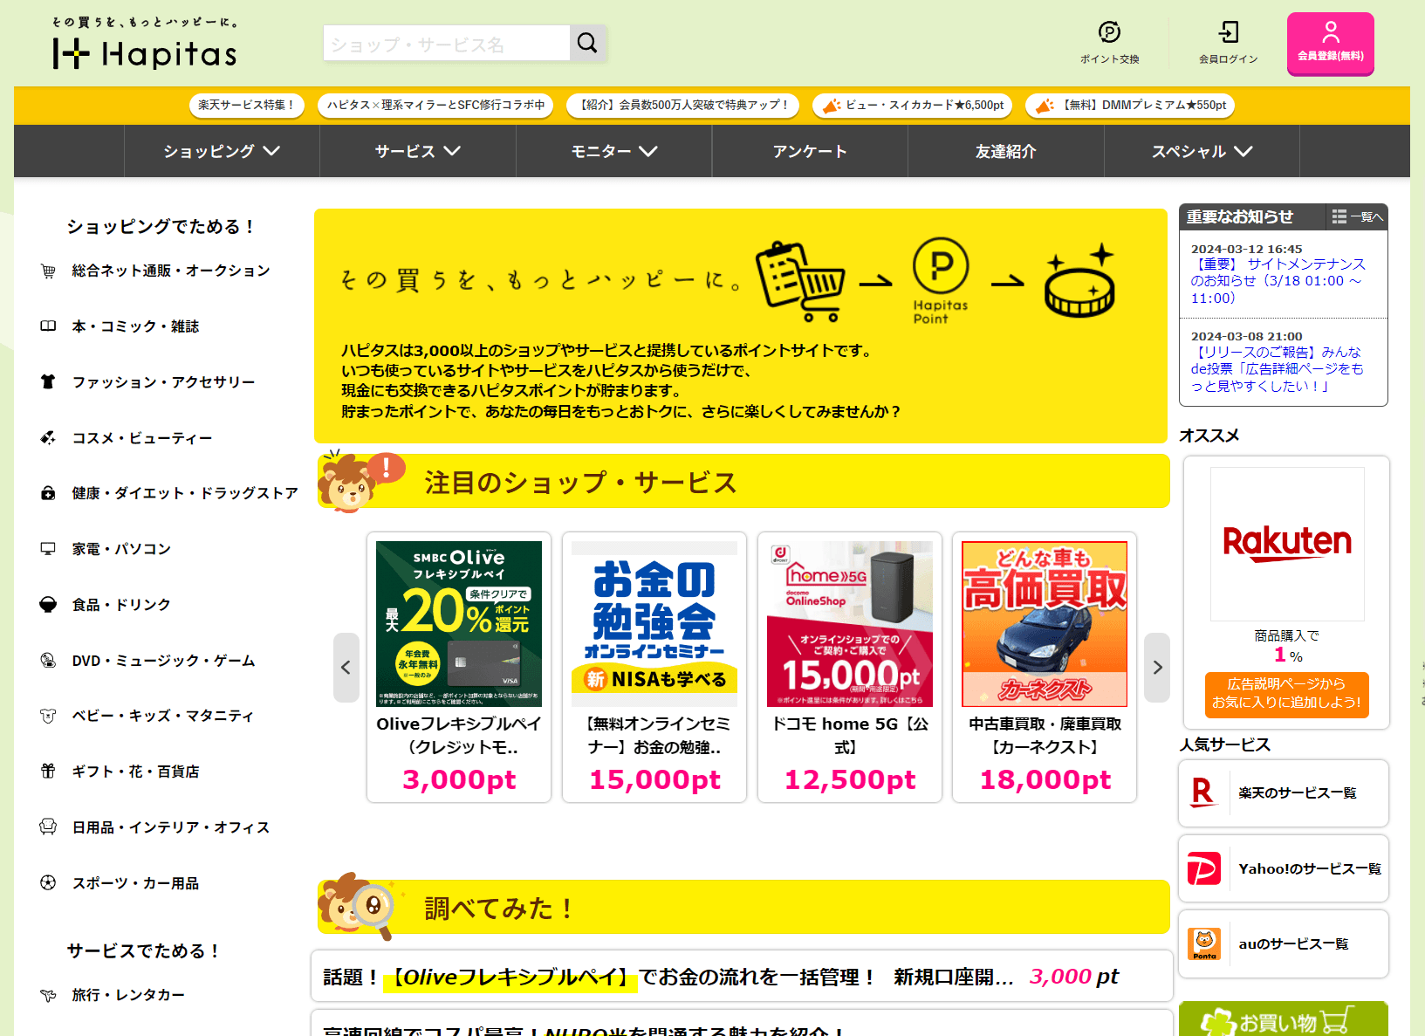
Task: Expand the サービス menu
Action: (x=418, y=151)
